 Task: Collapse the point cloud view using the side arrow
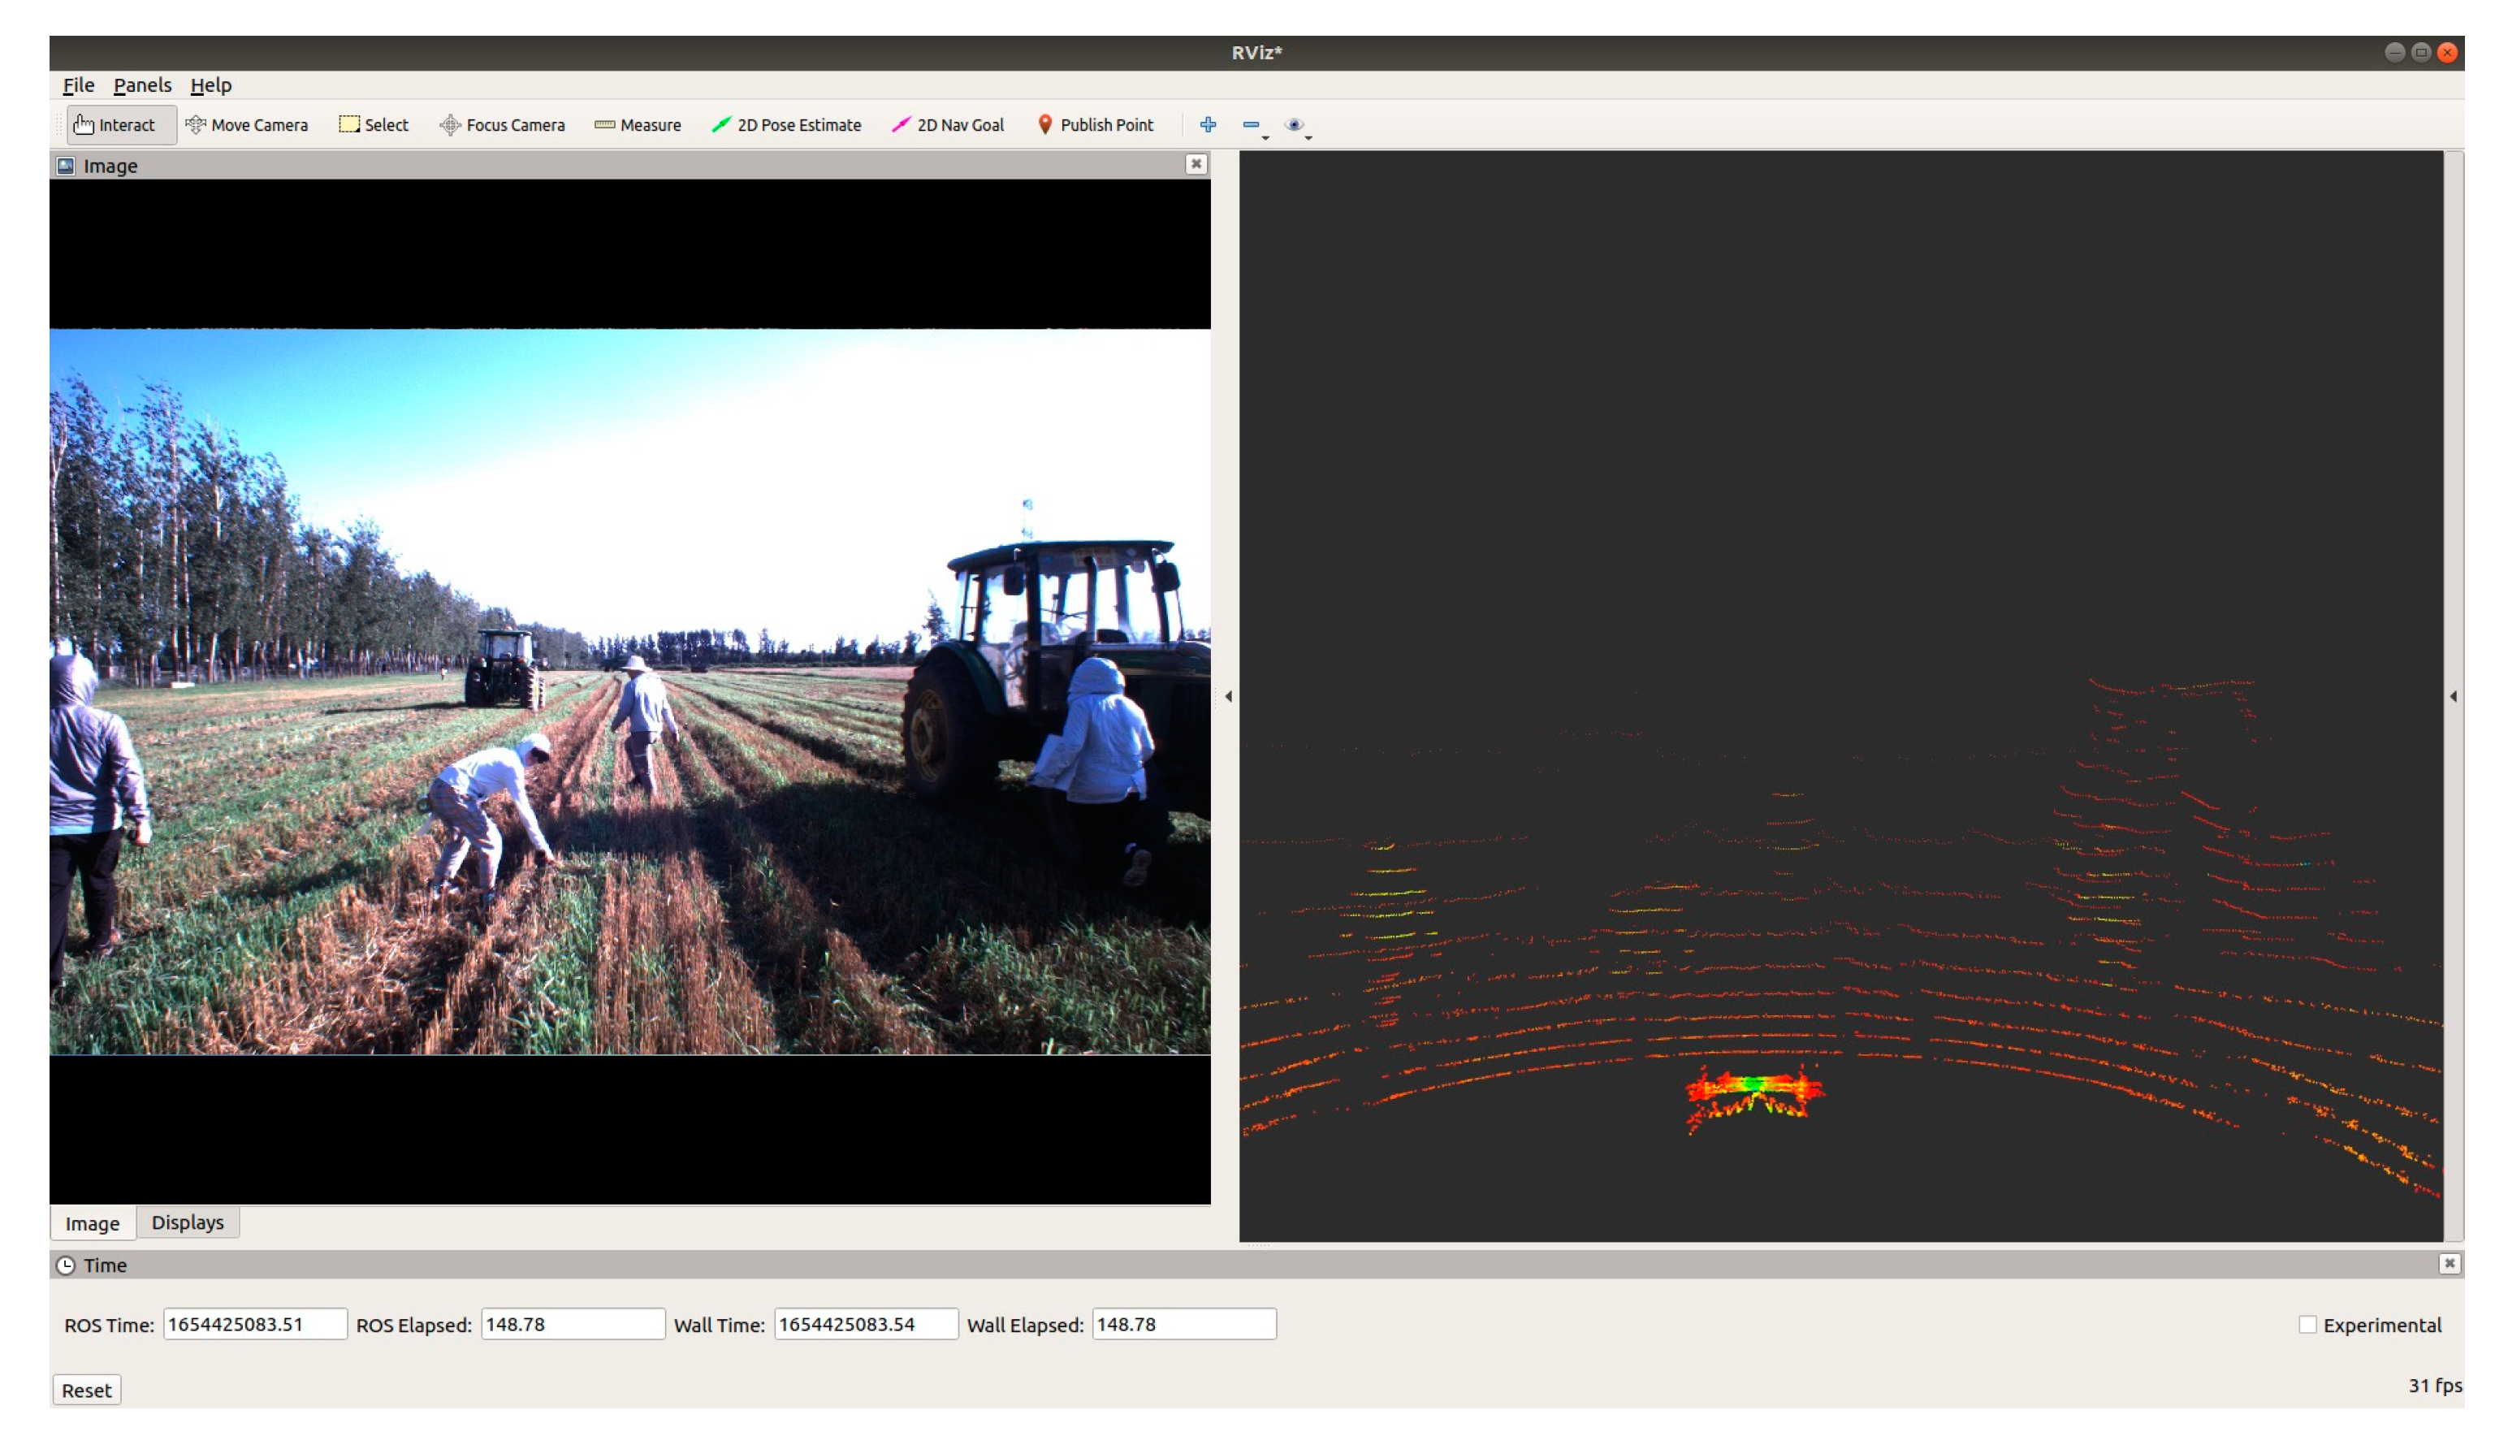tap(2454, 699)
